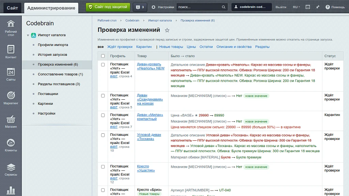Filter by Цены

191,47
